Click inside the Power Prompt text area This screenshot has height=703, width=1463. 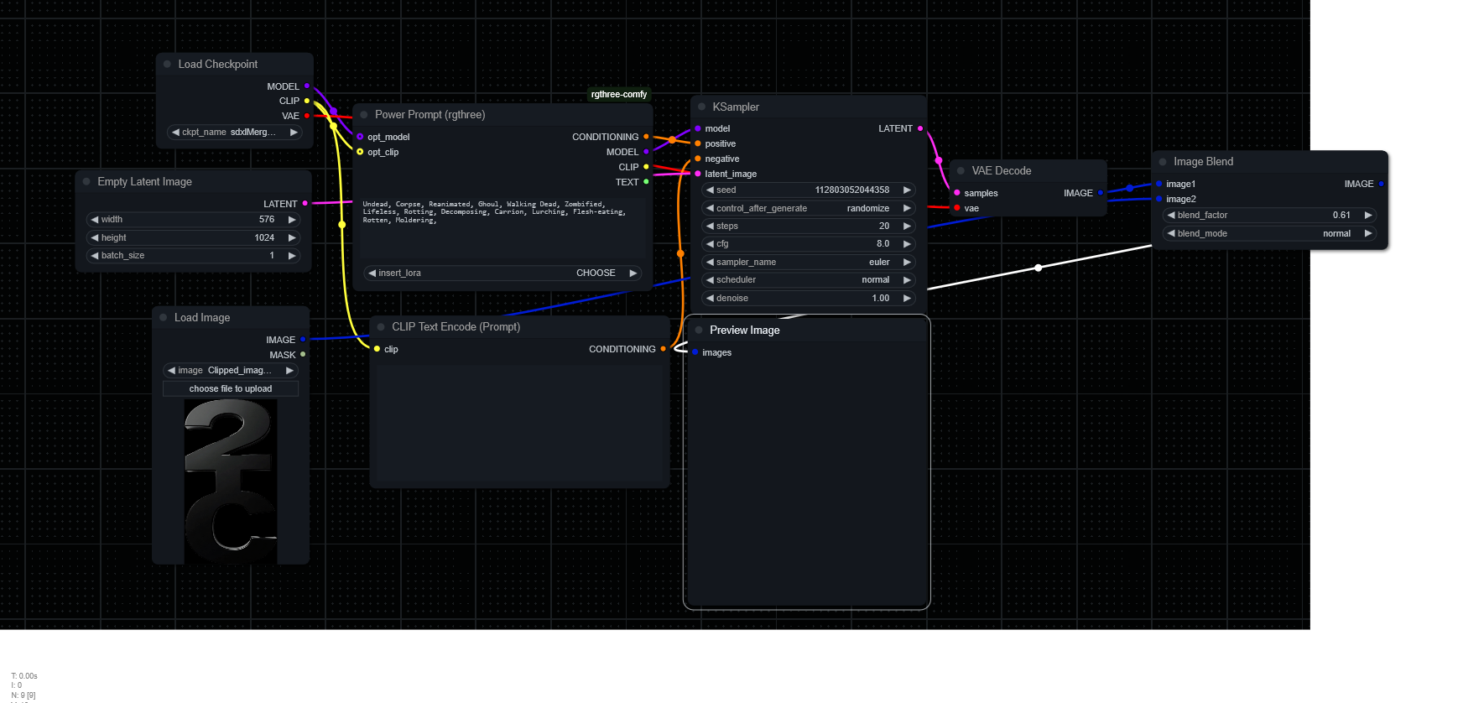pyautogui.click(x=502, y=235)
